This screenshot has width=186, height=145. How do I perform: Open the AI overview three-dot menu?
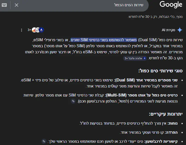click(21, 30)
